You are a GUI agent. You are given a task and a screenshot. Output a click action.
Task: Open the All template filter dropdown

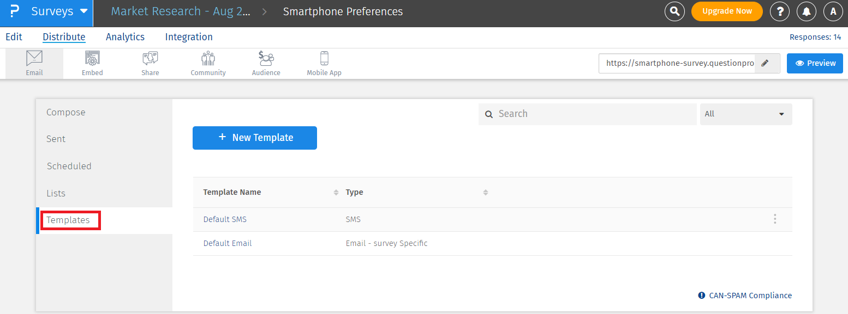[745, 114]
